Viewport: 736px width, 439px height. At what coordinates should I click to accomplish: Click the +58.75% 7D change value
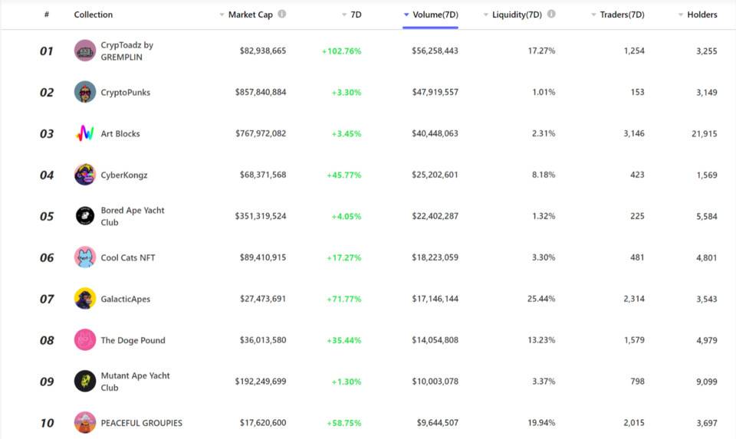(344, 423)
